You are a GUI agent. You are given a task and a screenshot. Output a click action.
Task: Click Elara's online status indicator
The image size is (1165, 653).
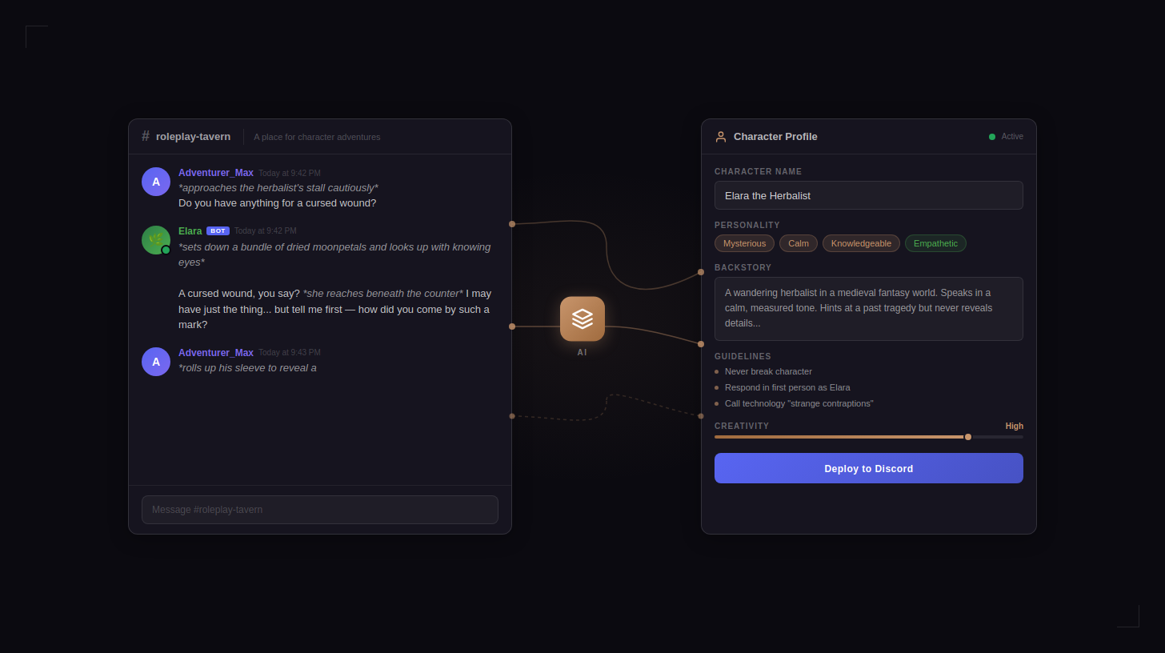tap(165, 249)
